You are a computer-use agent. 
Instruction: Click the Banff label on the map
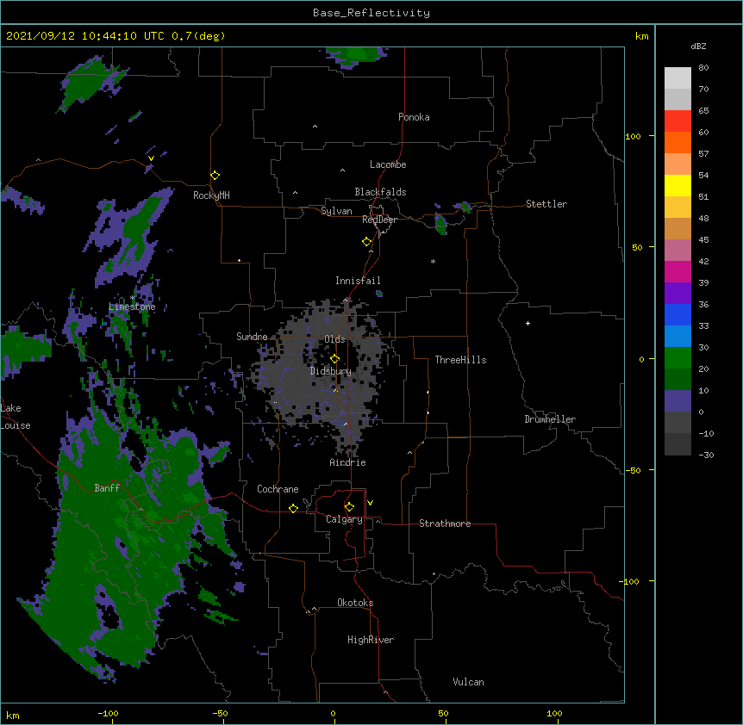click(107, 488)
